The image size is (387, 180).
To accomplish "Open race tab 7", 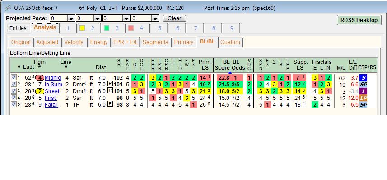I will (x=196, y=28).
